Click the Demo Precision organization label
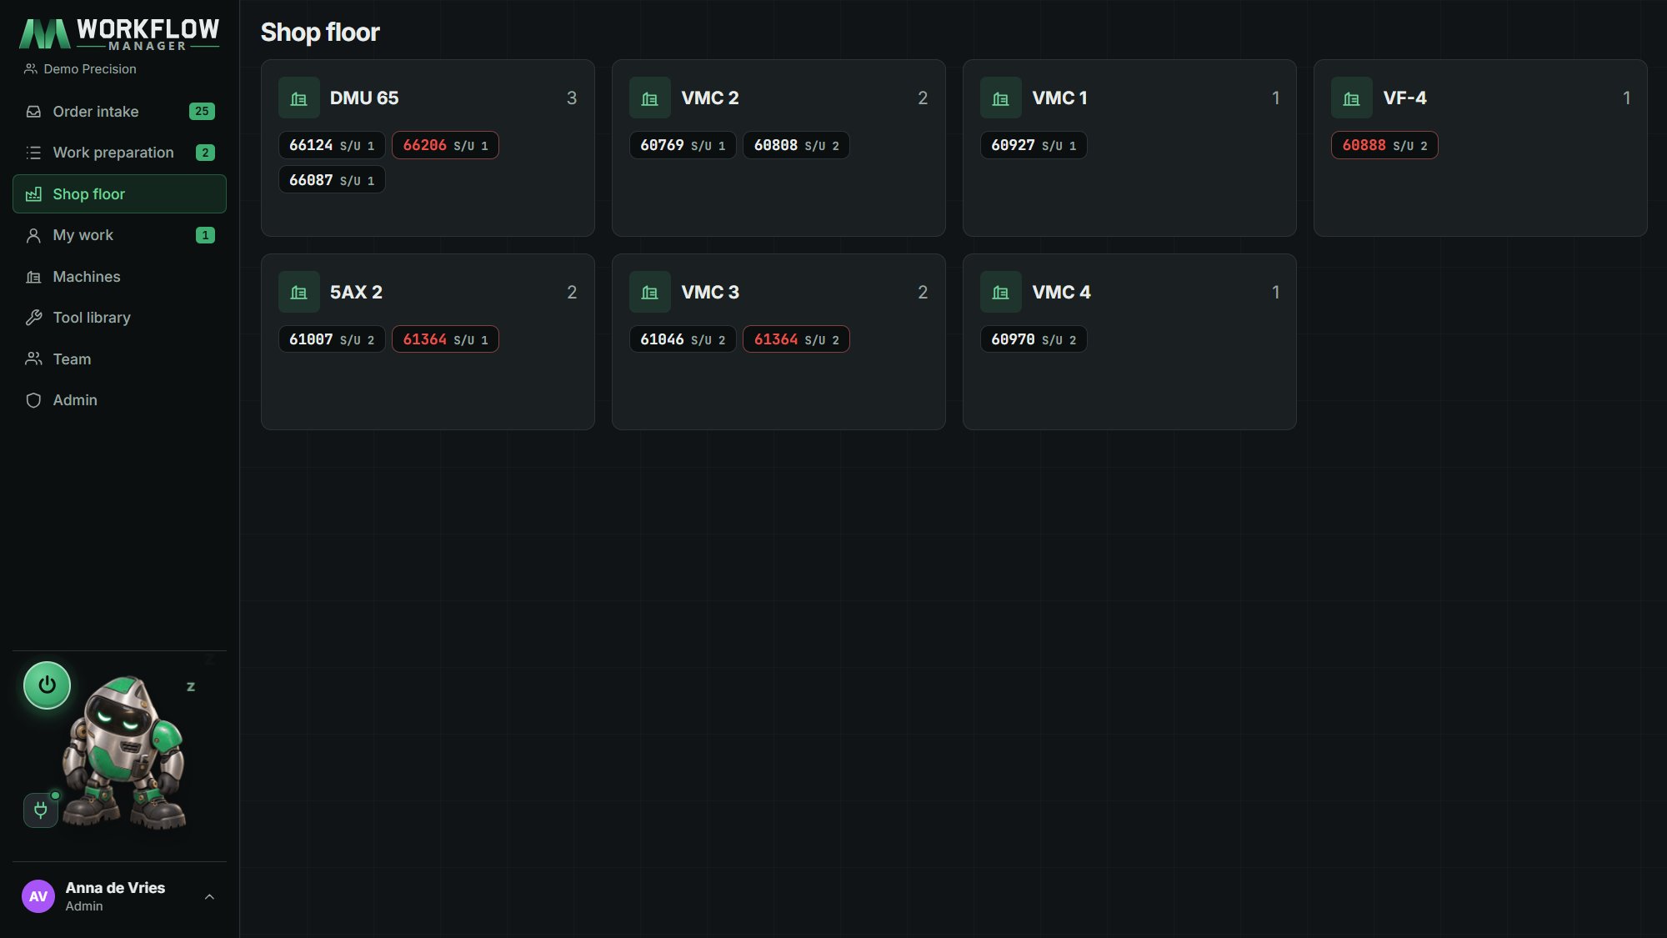1667x938 pixels. pyautogui.click(x=80, y=69)
